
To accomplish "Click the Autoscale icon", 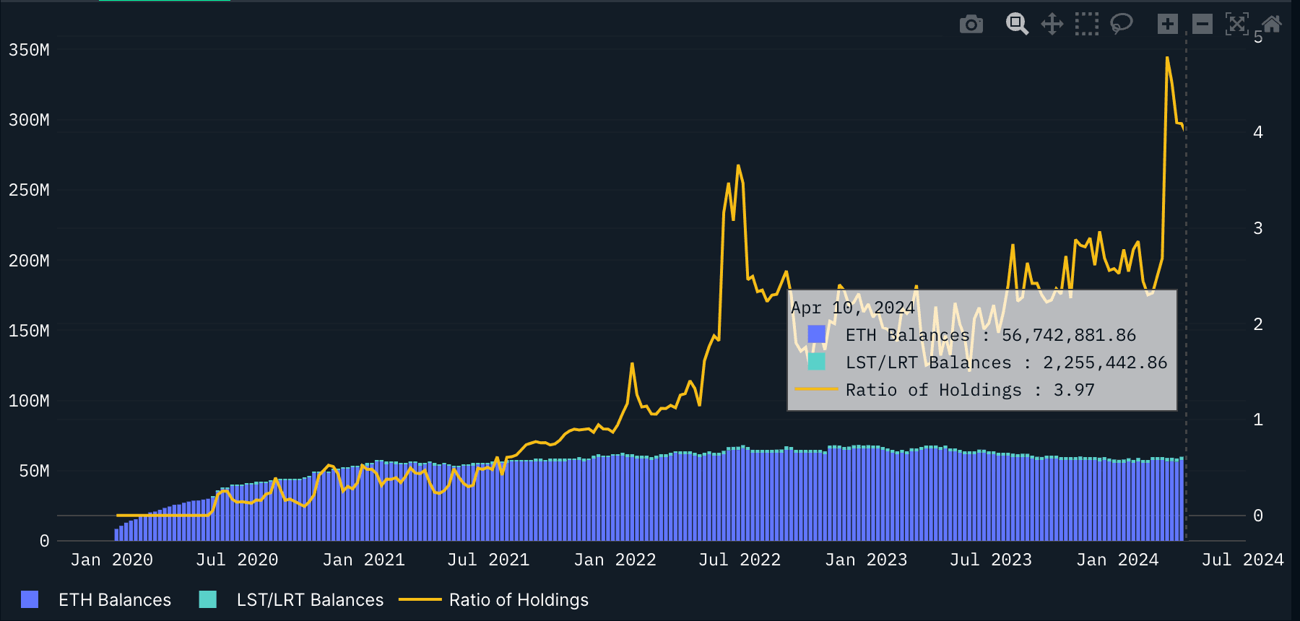I will click(1236, 25).
